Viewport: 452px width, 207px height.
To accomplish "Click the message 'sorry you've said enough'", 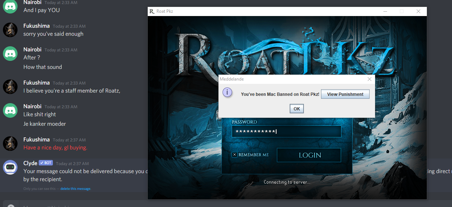I will click(53, 34).
